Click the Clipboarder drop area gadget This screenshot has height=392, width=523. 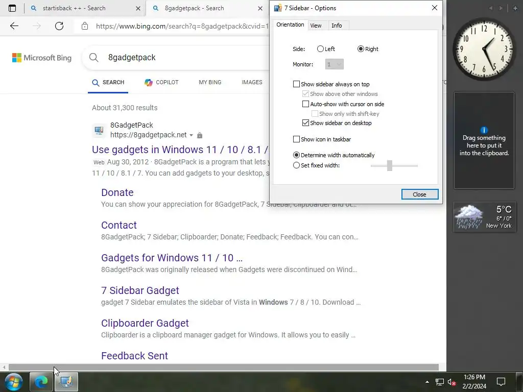coord(484,140)
